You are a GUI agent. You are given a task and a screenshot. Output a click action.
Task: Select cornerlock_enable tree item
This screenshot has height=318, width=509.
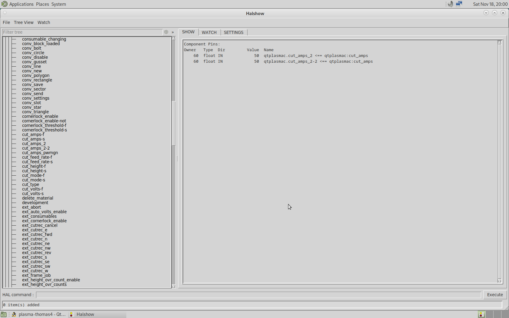[x=40, y=116]
